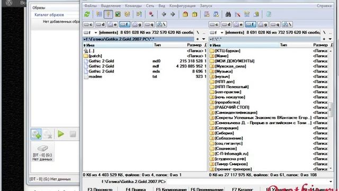Sort left panel by Размер column
Image resolution: width=339 pixels, height=191 pixels.
pyautogui.click(x=194, y=45)
